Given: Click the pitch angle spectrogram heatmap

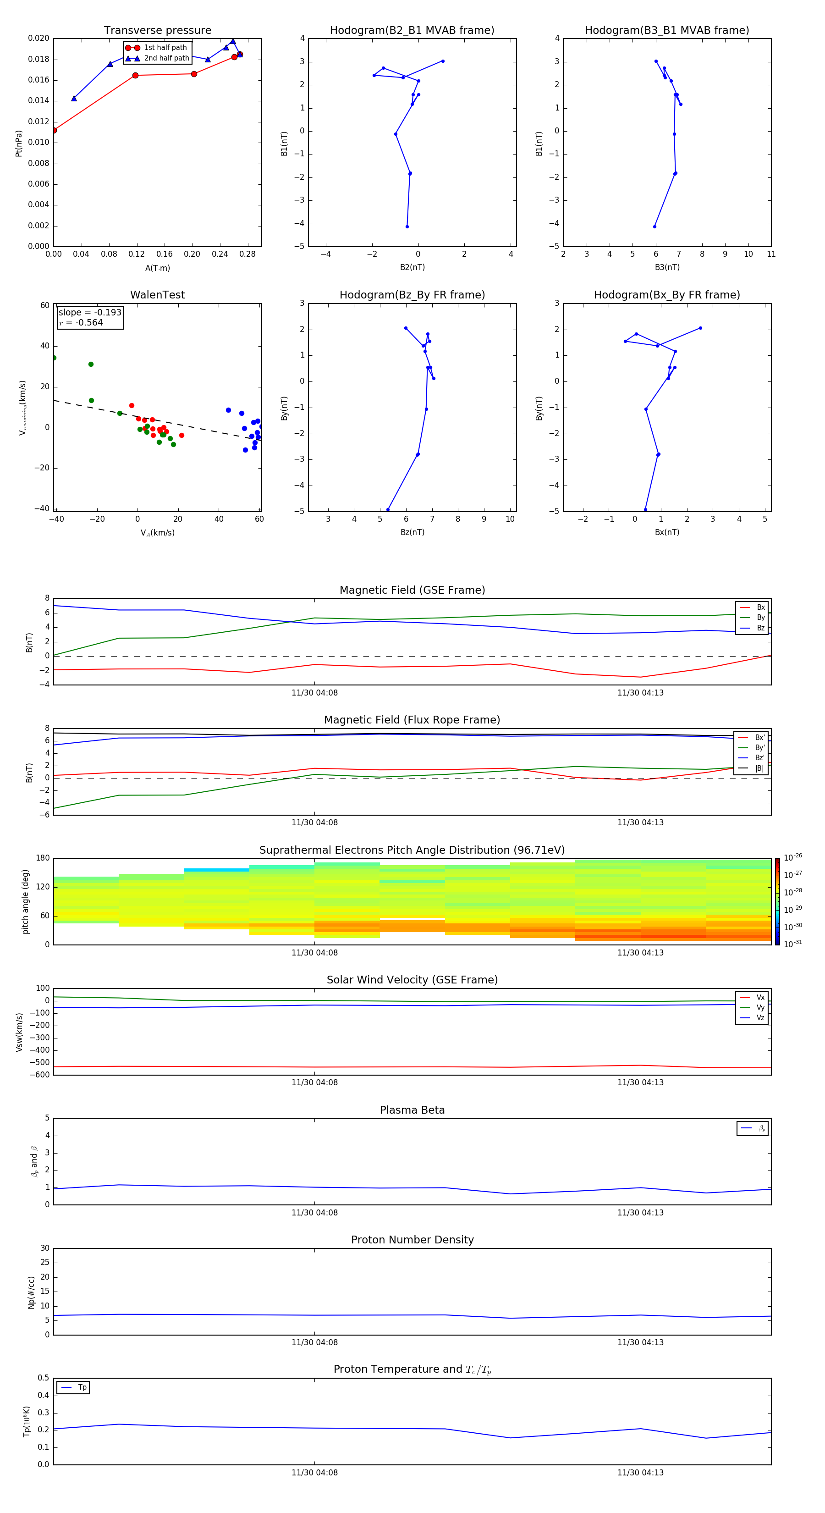Looking at the screenshot, I should tap(412, 901).
